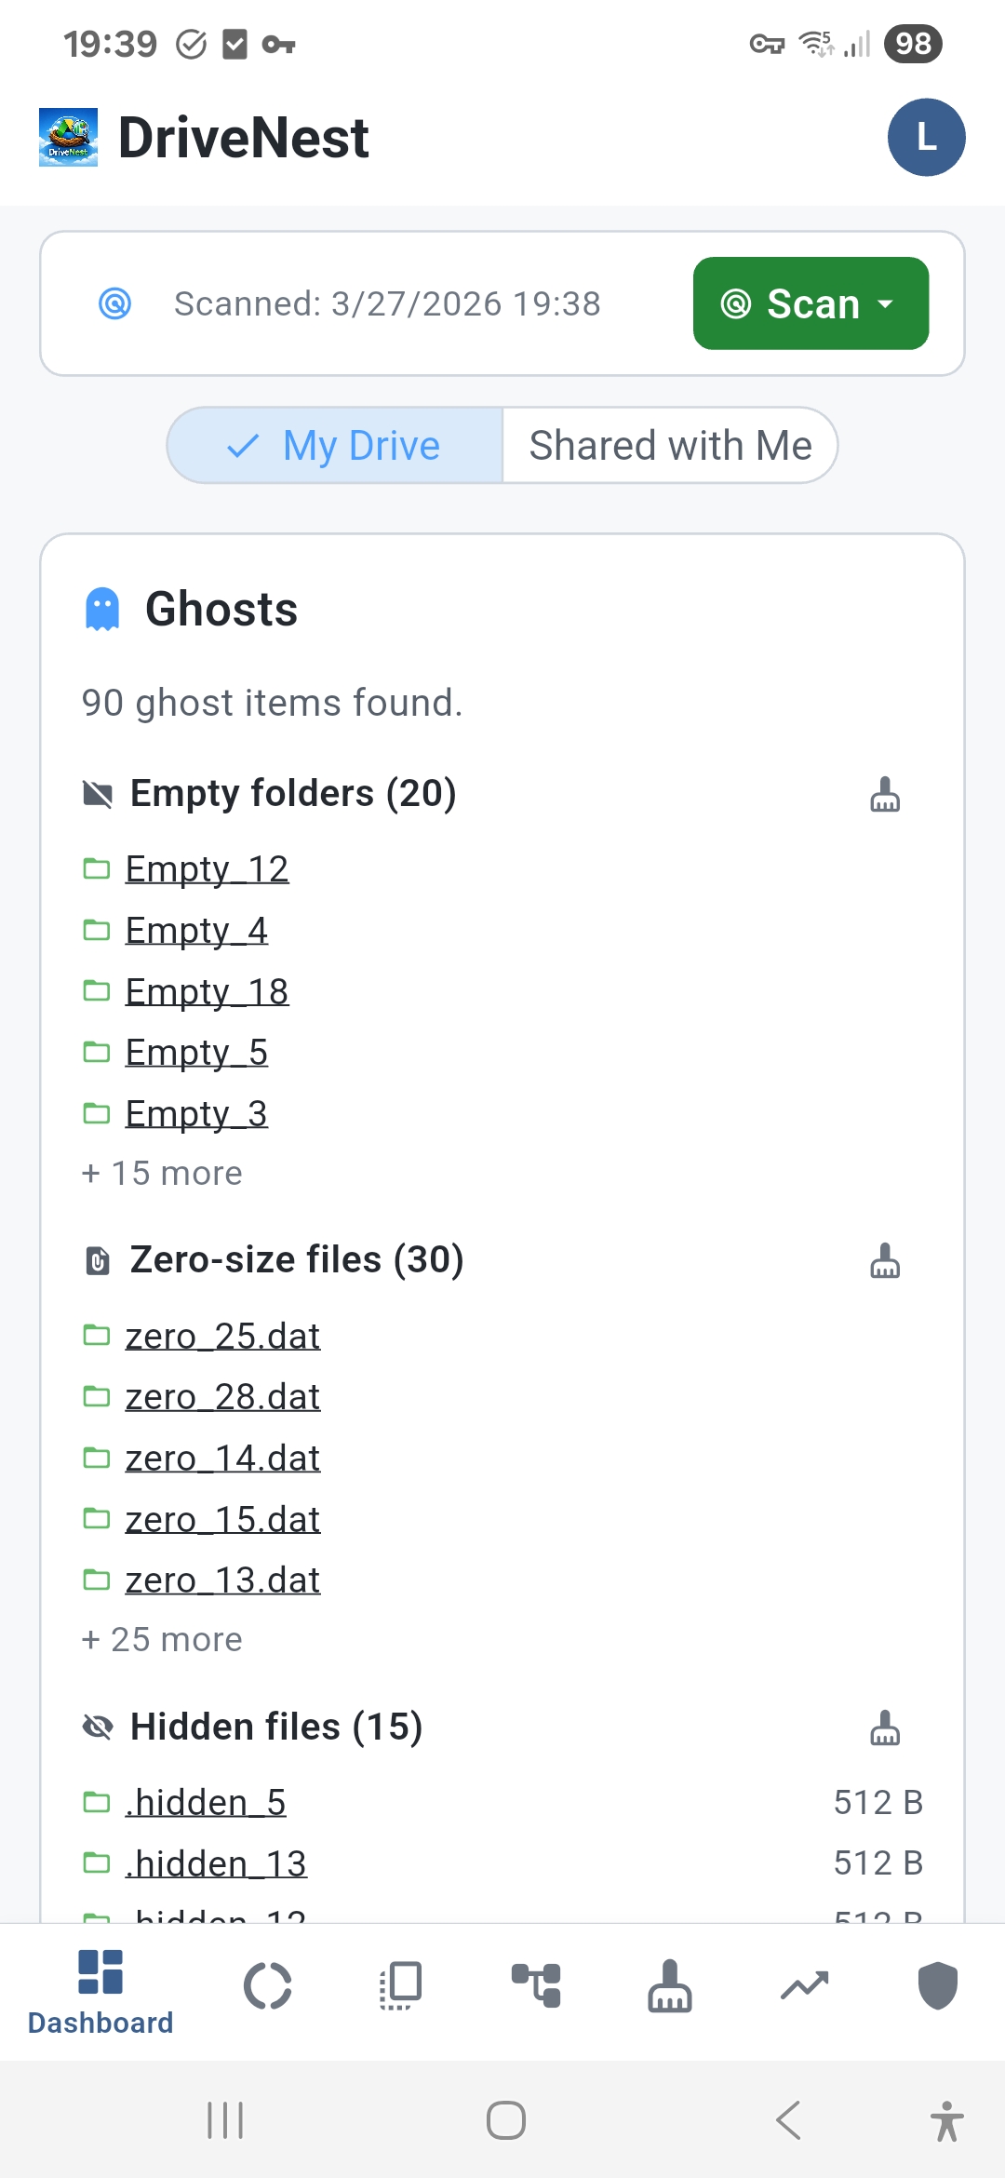Expand the + 15 more empty folders

tap(162, 1174)
